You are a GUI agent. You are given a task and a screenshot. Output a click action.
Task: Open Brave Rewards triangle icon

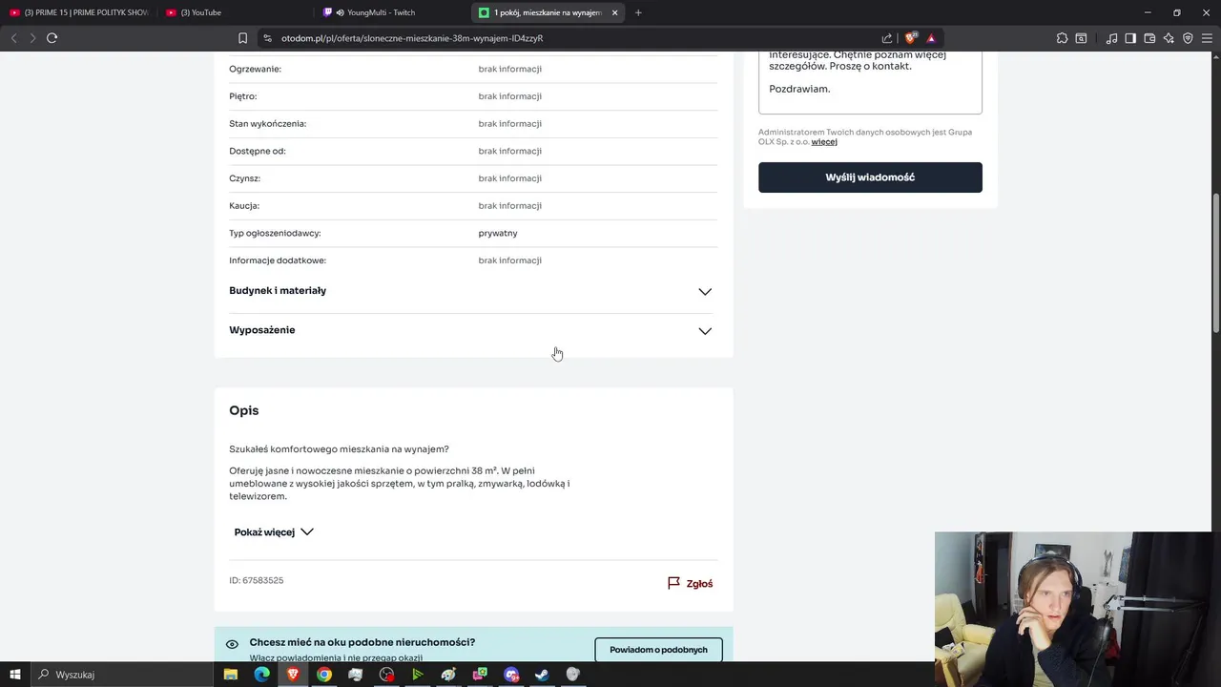pos(931,38)
